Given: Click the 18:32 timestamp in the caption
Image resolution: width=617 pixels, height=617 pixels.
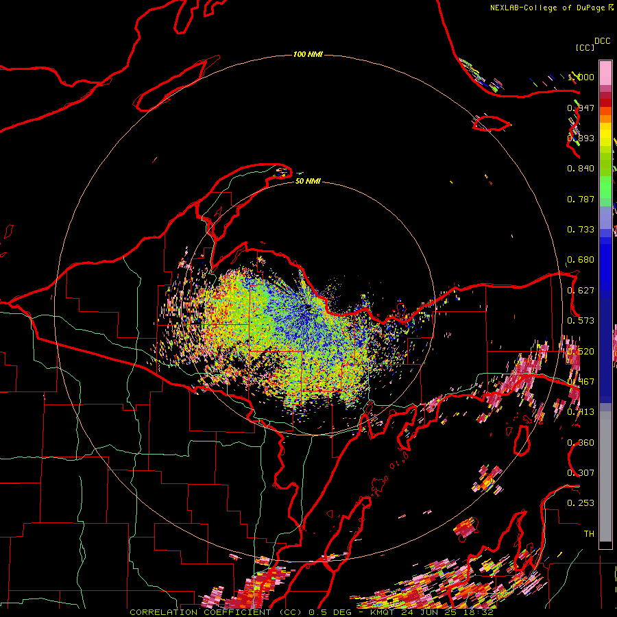Looking at the screenshot, I should 478,612.
